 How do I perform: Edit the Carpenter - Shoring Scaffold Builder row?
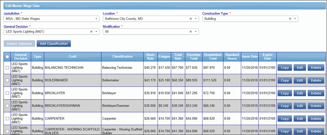(x=300, y=131)
